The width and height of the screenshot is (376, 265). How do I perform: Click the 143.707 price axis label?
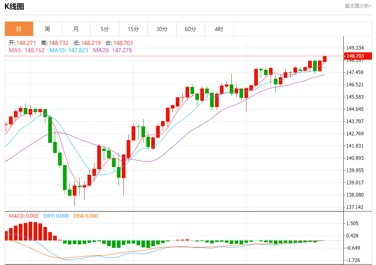point(355,121)
